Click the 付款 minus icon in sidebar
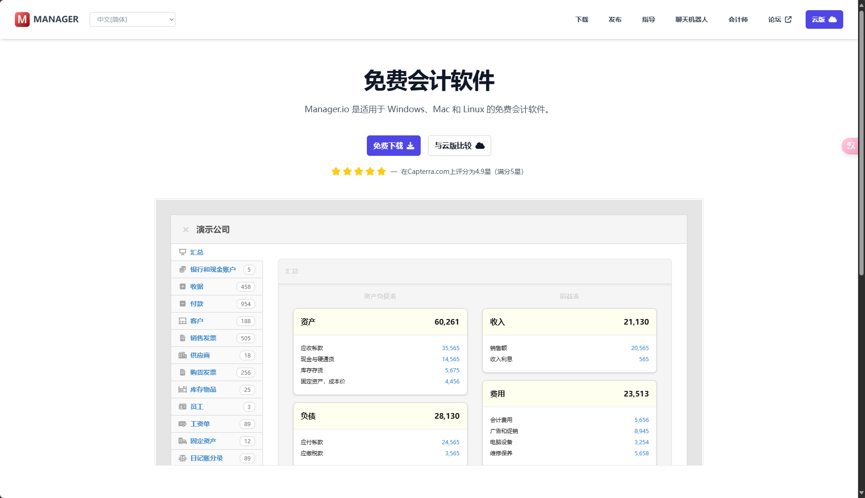This screenshot has width=865, height=498. tap(183, 304)
